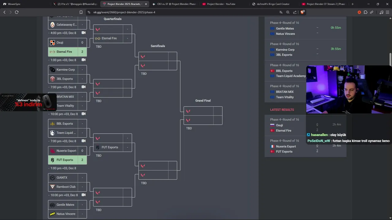
Task: Click video icon under BRATAN MIX match
Action: (x=83, y=114)
